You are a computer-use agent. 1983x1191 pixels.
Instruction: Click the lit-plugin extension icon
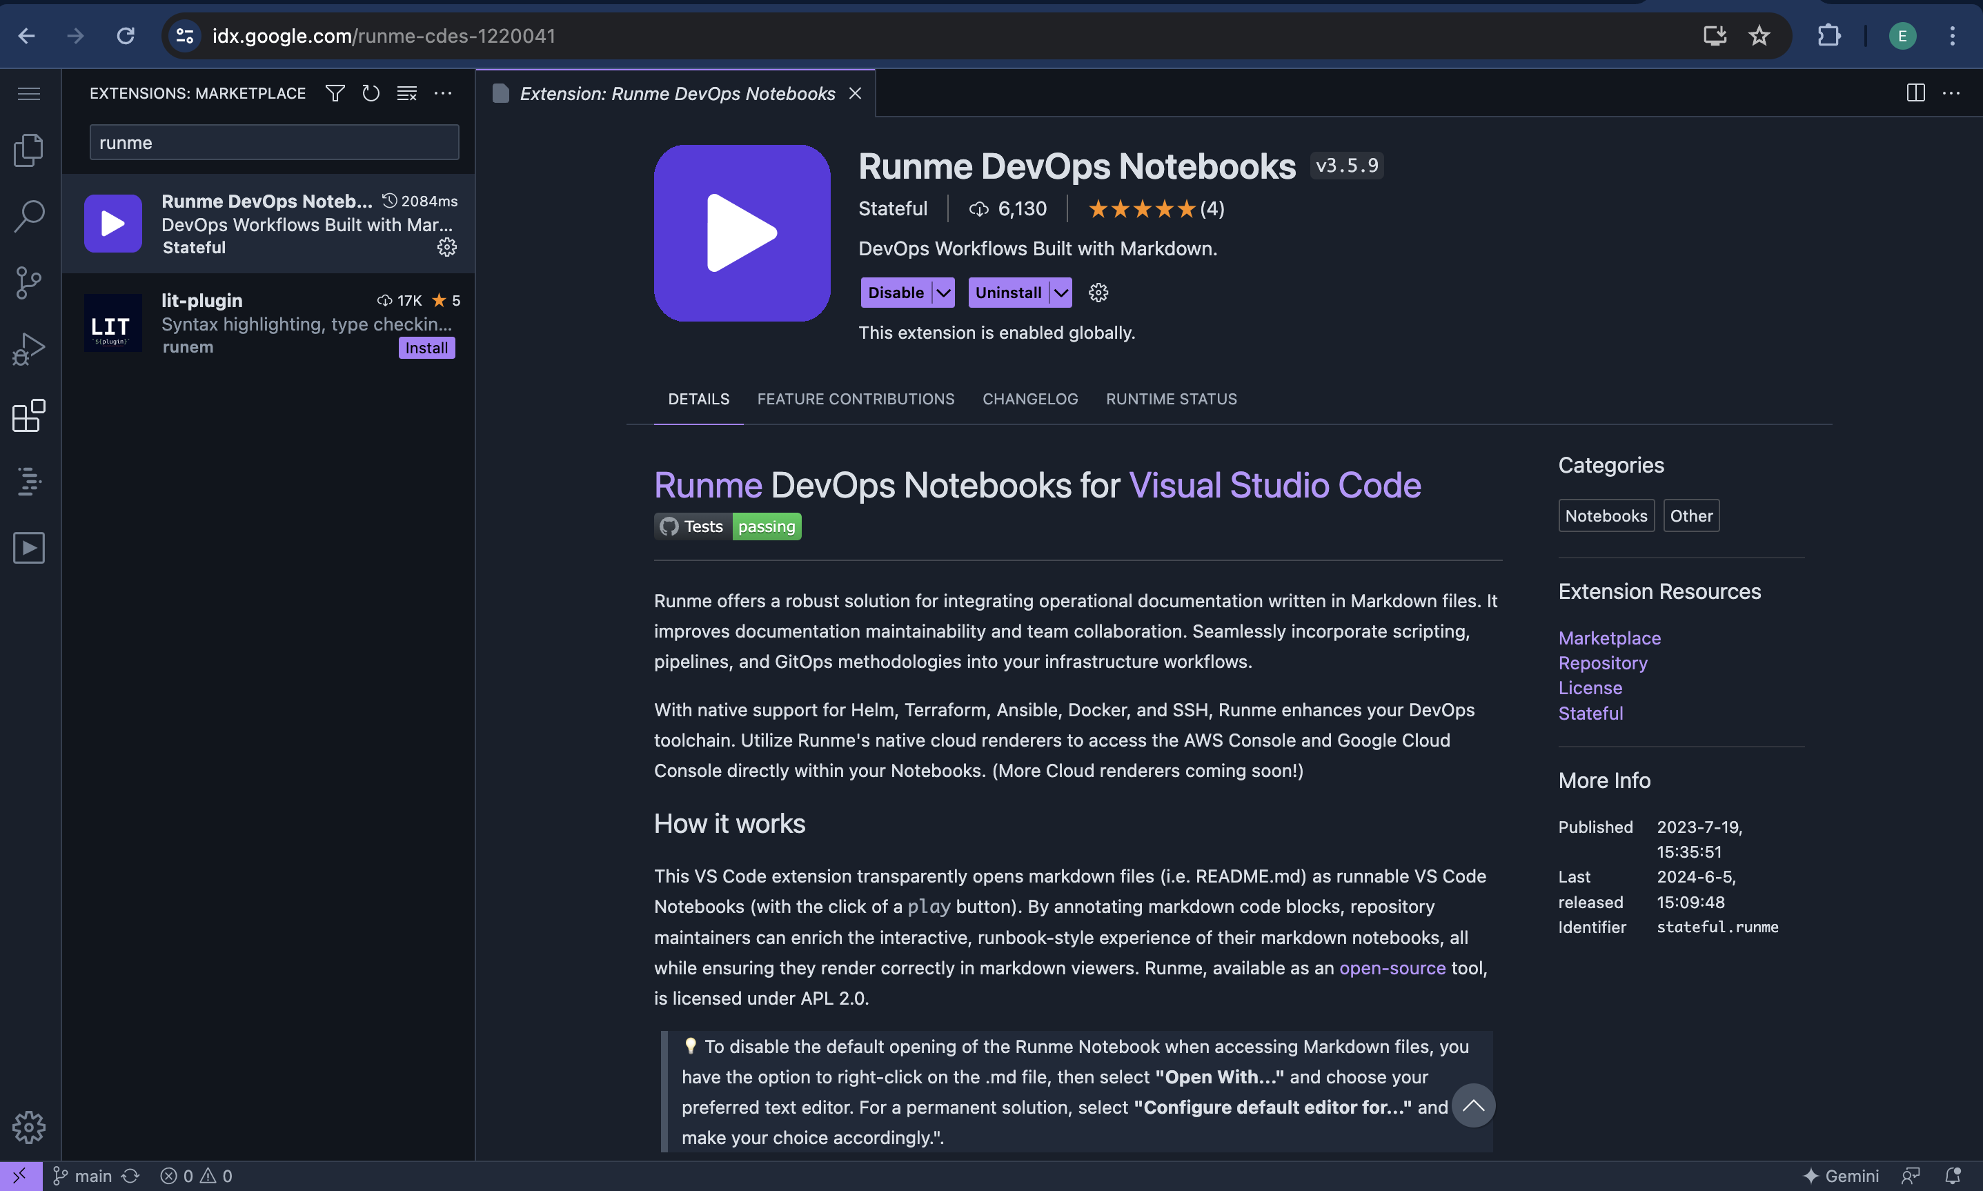(113, 323)
